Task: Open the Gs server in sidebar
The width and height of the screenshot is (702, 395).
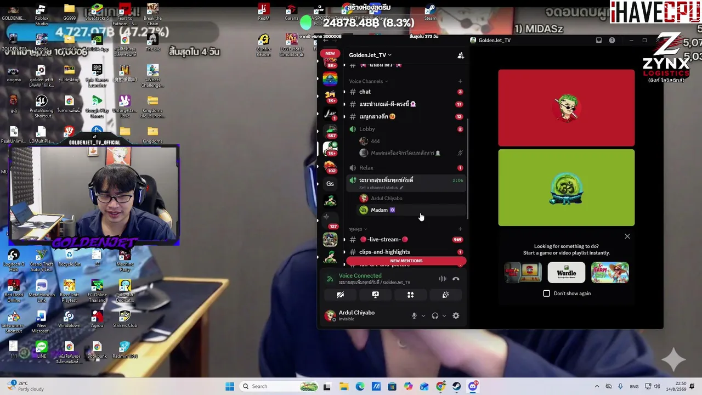Action: 330,184
